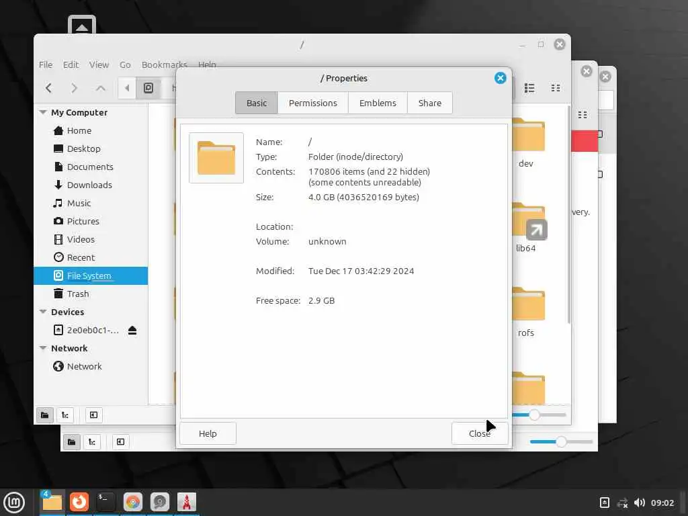Screen dimensions: 688x516
Task: Switch to compact view icon
Action: 556,88
